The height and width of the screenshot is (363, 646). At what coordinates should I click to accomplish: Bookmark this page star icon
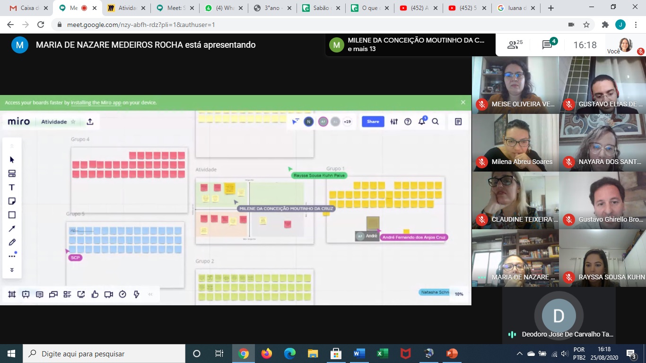[586, 25]
